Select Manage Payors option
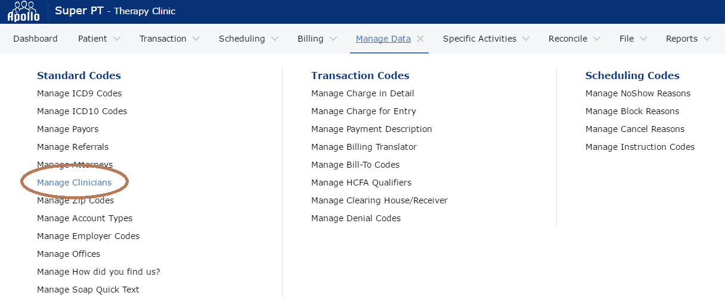 67,129
